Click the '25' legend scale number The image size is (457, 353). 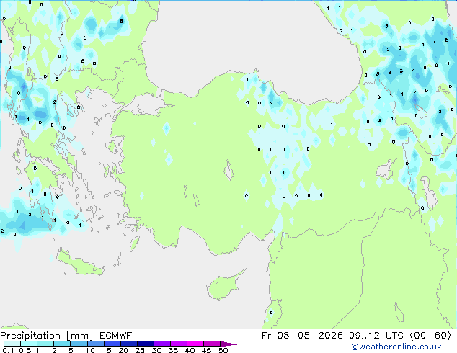pyautogui.click(x=140, y=350)
